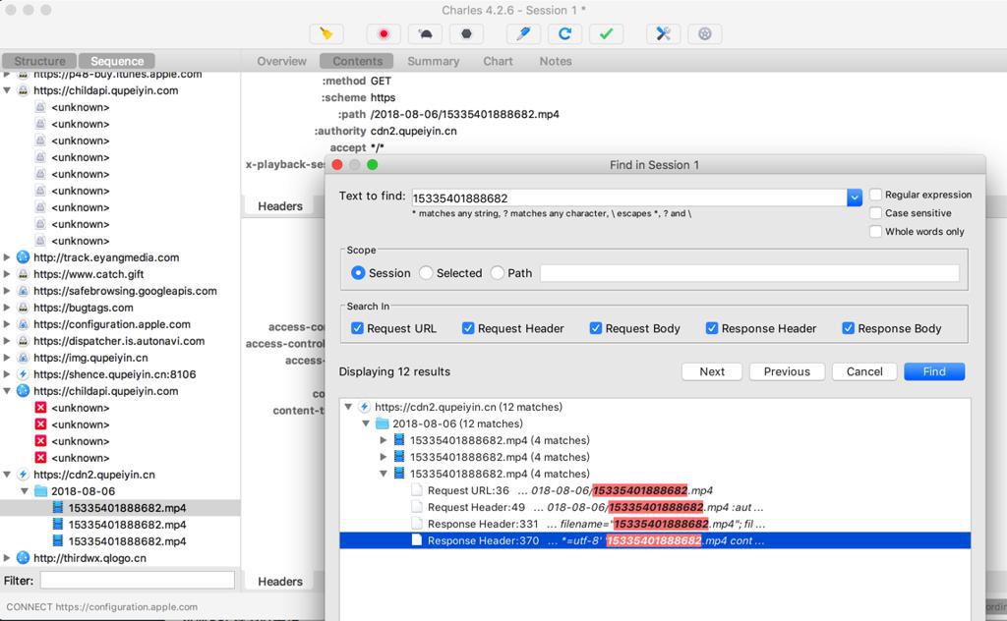Toggle the red record button

pos(384,34)
